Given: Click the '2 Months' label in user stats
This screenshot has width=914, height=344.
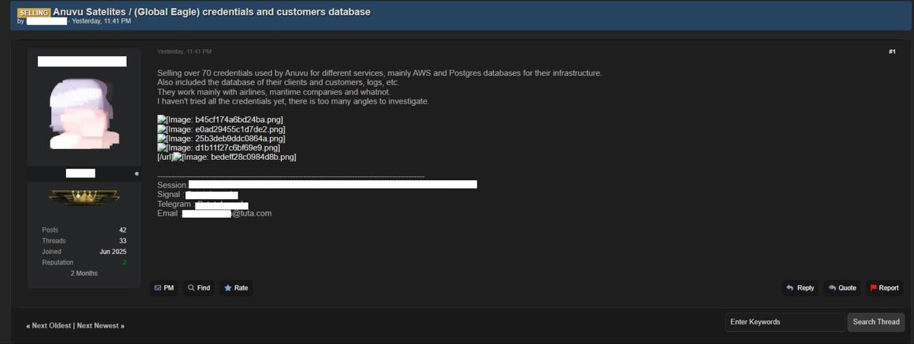Looking at the screenshot, I should 84,273.
